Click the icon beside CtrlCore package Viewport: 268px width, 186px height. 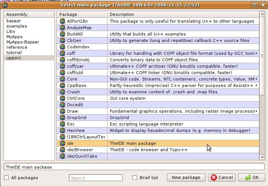coord(62,98)
